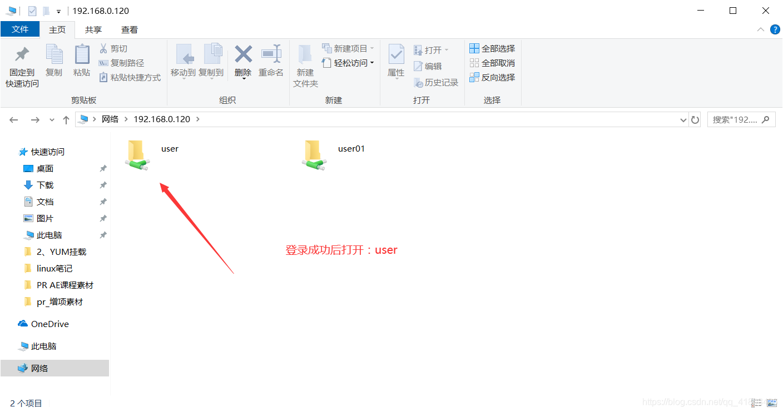Switch to the 查看 (View) ribbon tab

click(128, 29)
